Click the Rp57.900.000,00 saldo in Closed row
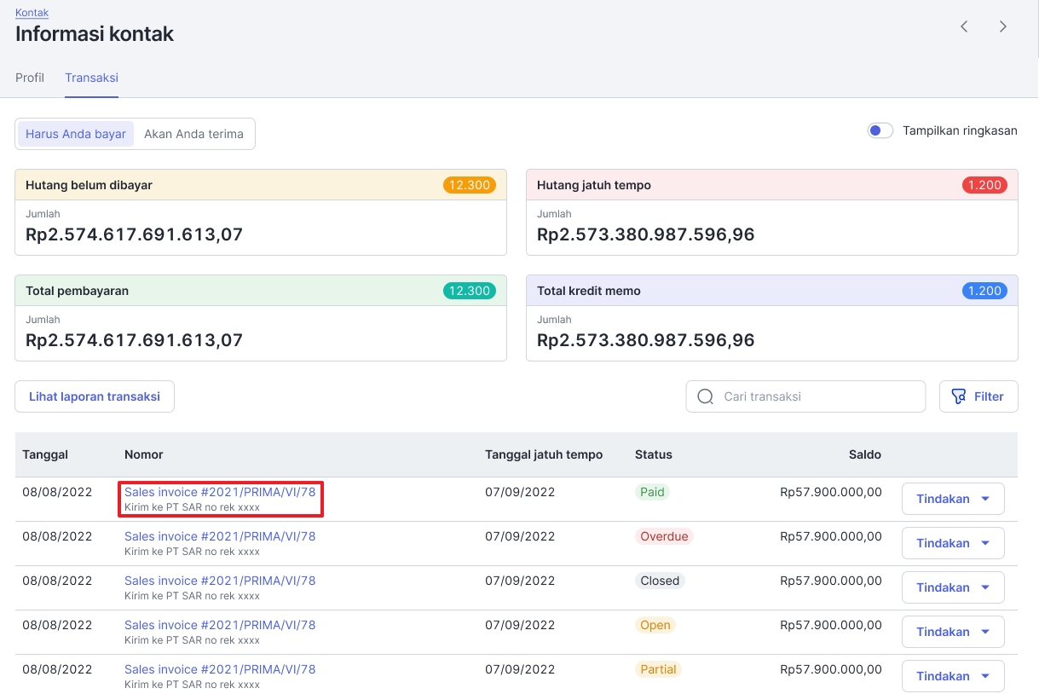Image resolution: width=1039 pixels, height=694 pixels. pyautogui.click(x=831, y=581)
